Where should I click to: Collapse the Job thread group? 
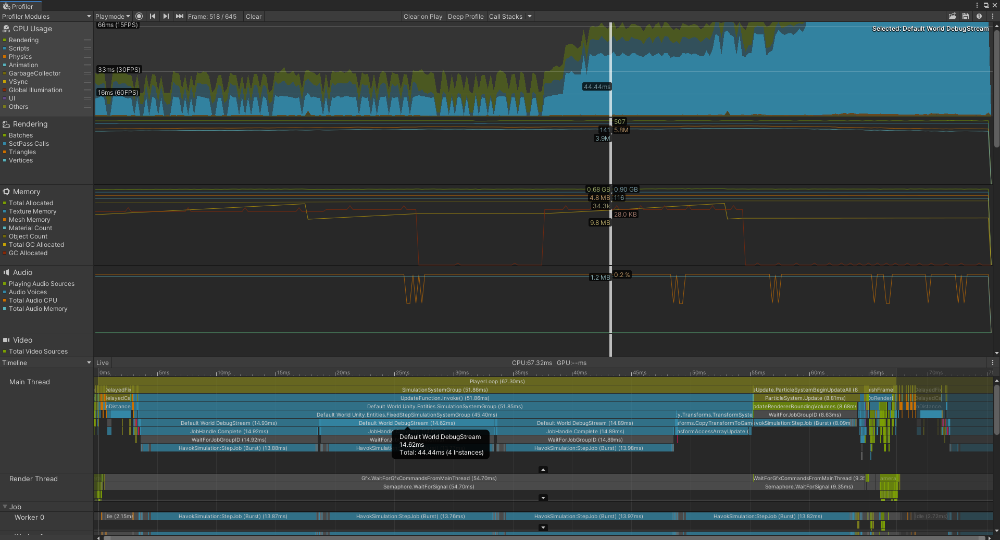[x=5, y=507]
